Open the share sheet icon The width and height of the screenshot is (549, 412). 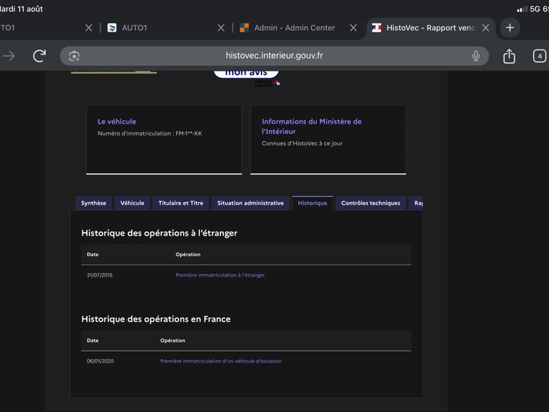click(509, 56)
